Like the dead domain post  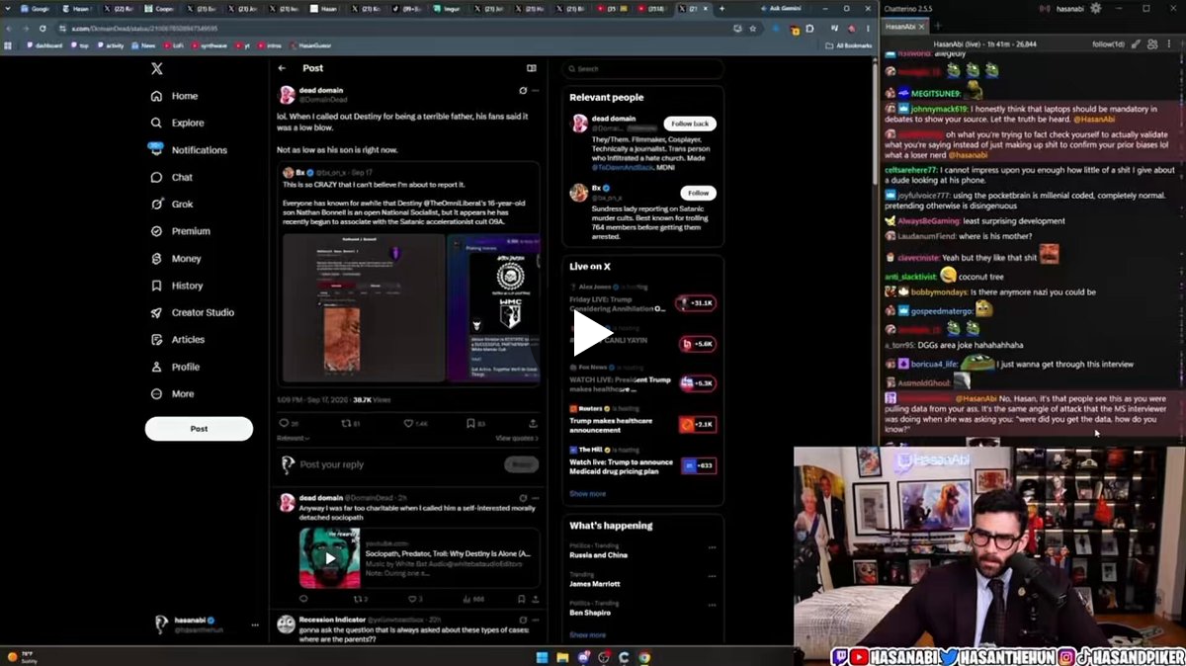pos(408,423)
